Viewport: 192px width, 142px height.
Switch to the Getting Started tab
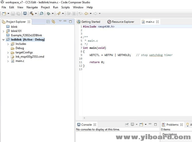click(88, 22)
